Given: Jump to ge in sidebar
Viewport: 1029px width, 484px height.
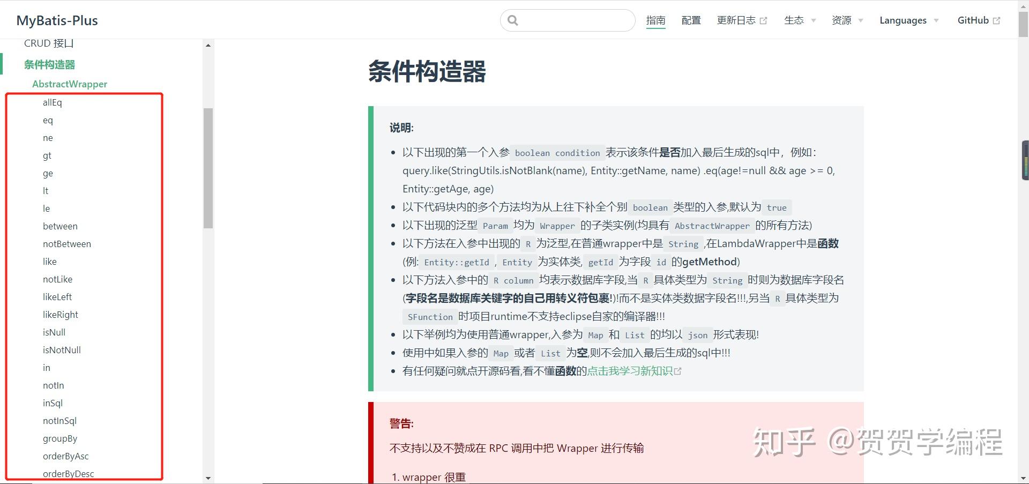Looking at the screenshot, I should coord(48,173).
